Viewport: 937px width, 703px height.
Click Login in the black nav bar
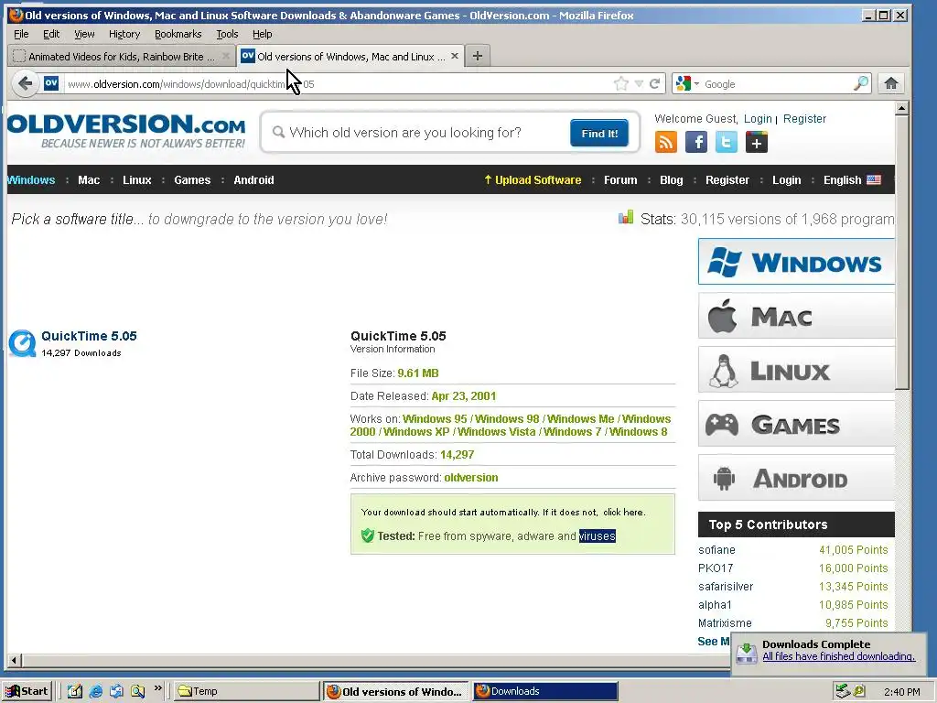pyautogui.click(x=786, y=180)
